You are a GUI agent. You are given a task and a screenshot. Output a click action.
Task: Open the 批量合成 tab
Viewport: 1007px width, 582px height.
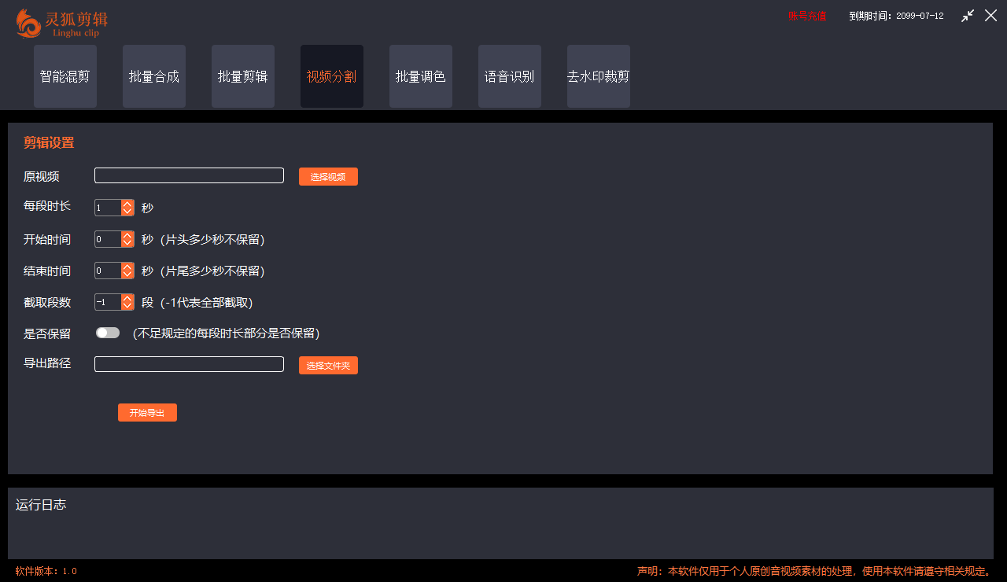pos(153,76)
